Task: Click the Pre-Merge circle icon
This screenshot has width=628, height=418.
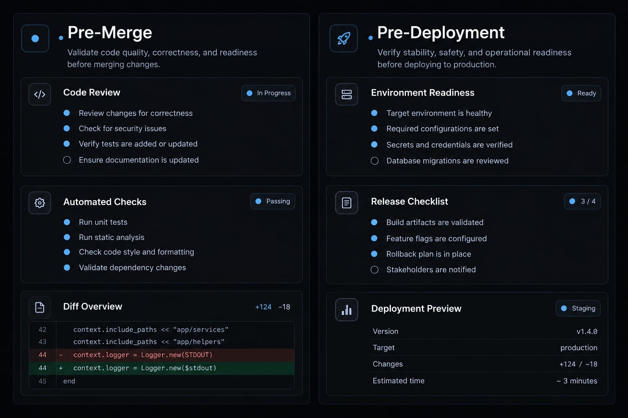Action: coord(35,38)
